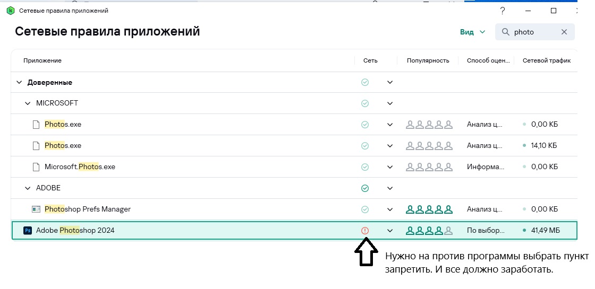This screenshot has width=595, height=289.
Task: Maximize the Сетевые правила приложений window
Action: (x=553, y=11)
